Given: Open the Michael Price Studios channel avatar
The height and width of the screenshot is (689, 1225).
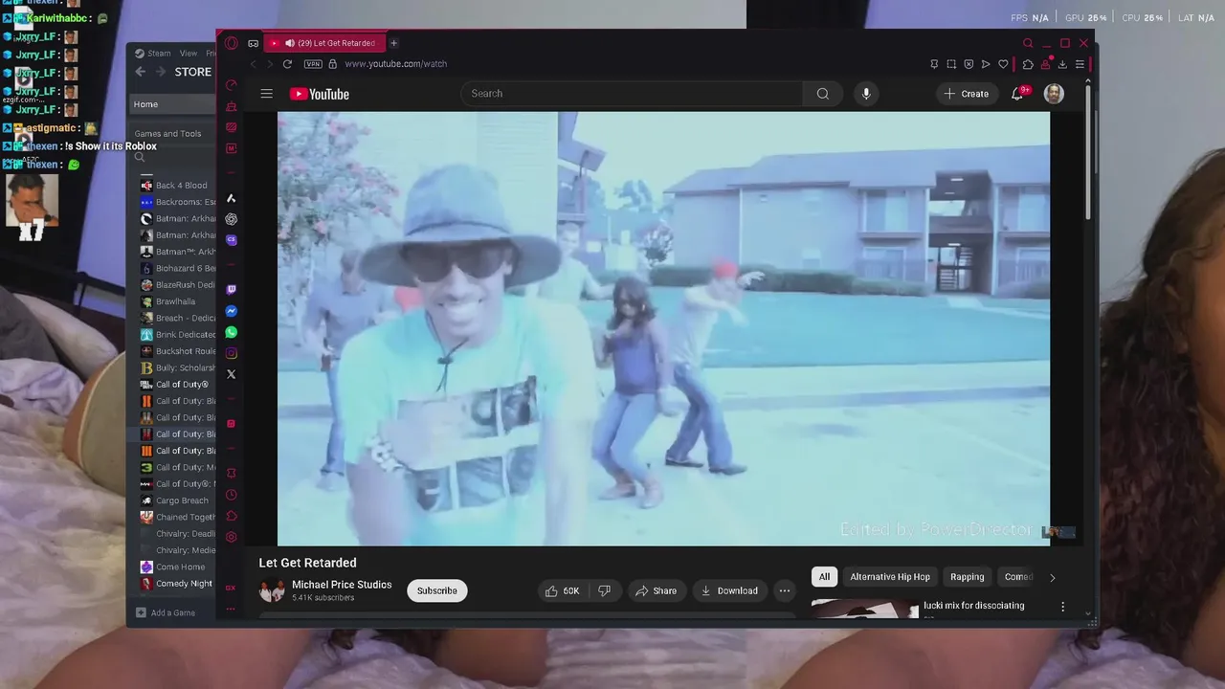Looking at the screenshot, I should tap(273, 590).
